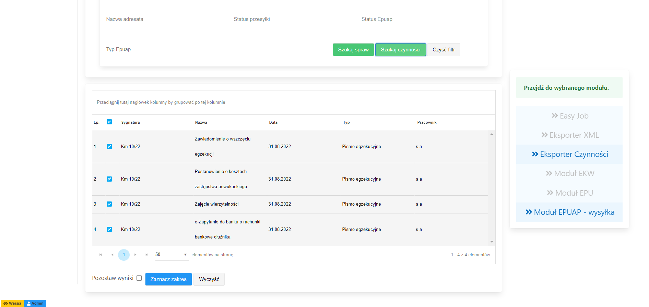This screenshot has height=307, width=649.
Task: Enable the Pozostaw wyniki checkbox
Action: pyautogui.click(x=139, y=278)
